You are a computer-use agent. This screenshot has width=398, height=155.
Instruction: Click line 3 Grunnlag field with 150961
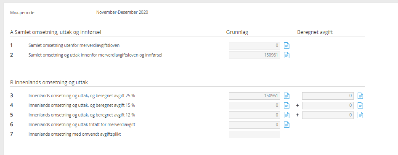coord(255,96)
